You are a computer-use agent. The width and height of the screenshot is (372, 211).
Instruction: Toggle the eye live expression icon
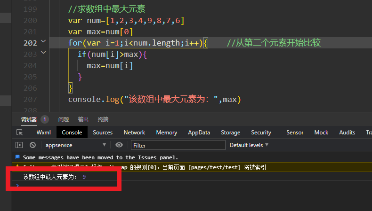click(x=119, y=145)
